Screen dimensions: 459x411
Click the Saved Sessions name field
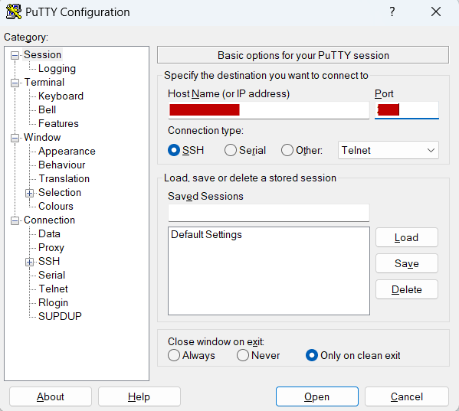[269, 213]
